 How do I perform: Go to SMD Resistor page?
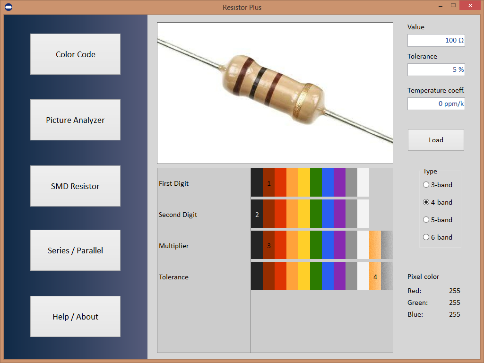(75, 186)
